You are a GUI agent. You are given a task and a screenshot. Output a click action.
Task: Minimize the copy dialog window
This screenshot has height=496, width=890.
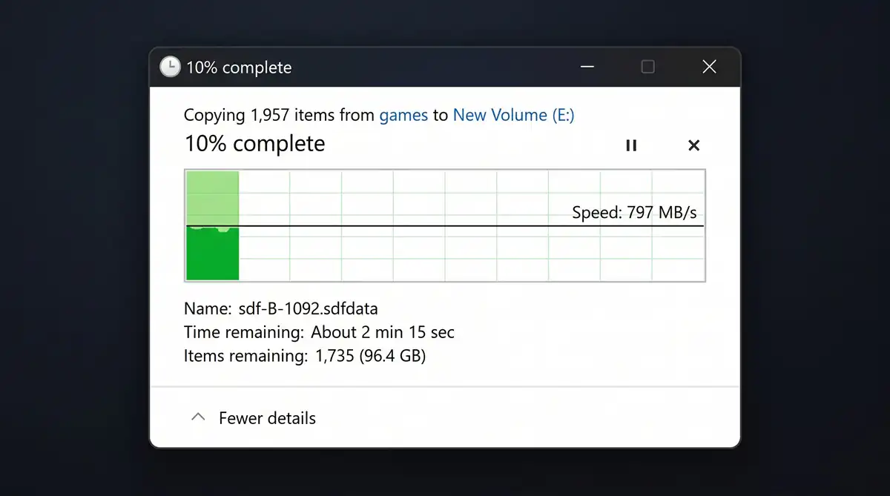pos(587,67)
